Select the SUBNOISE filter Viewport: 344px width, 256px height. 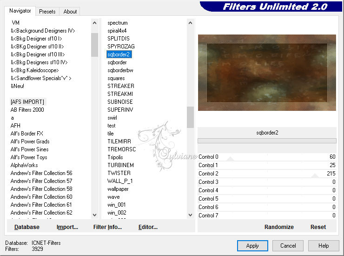(x=120, y=102)
